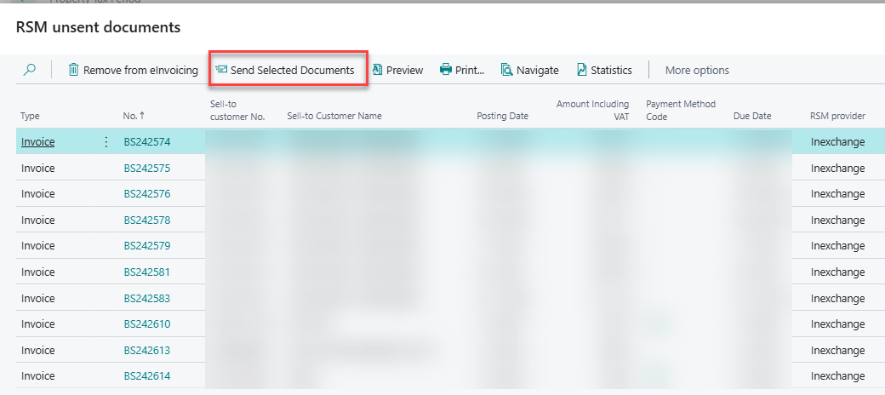The width and height of the screenshot is (885, 395).
Task: Open More options menu
Action: tap(697, 70)
